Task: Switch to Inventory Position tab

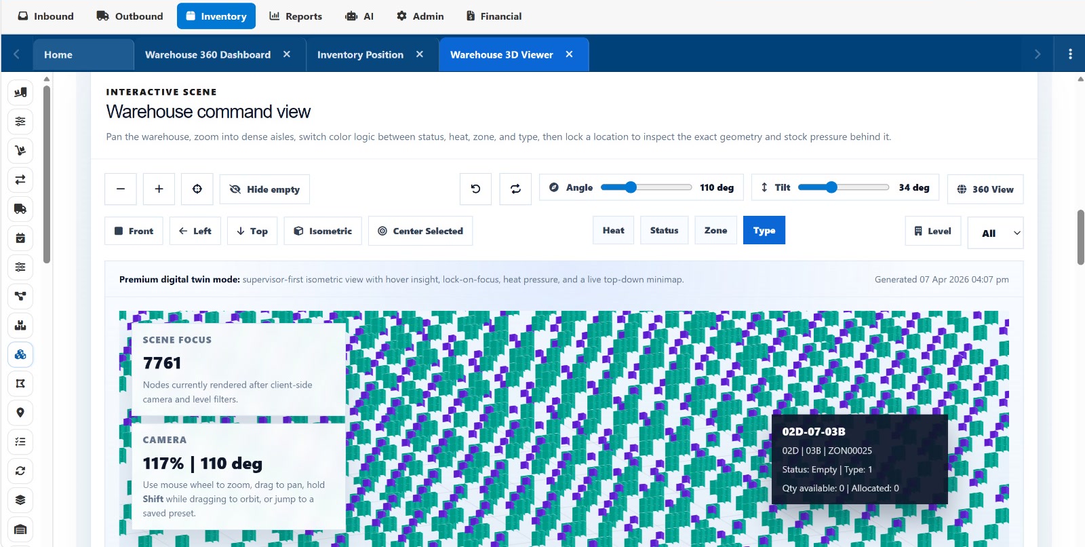Action: pyautogui.click(x=360, y=54)
